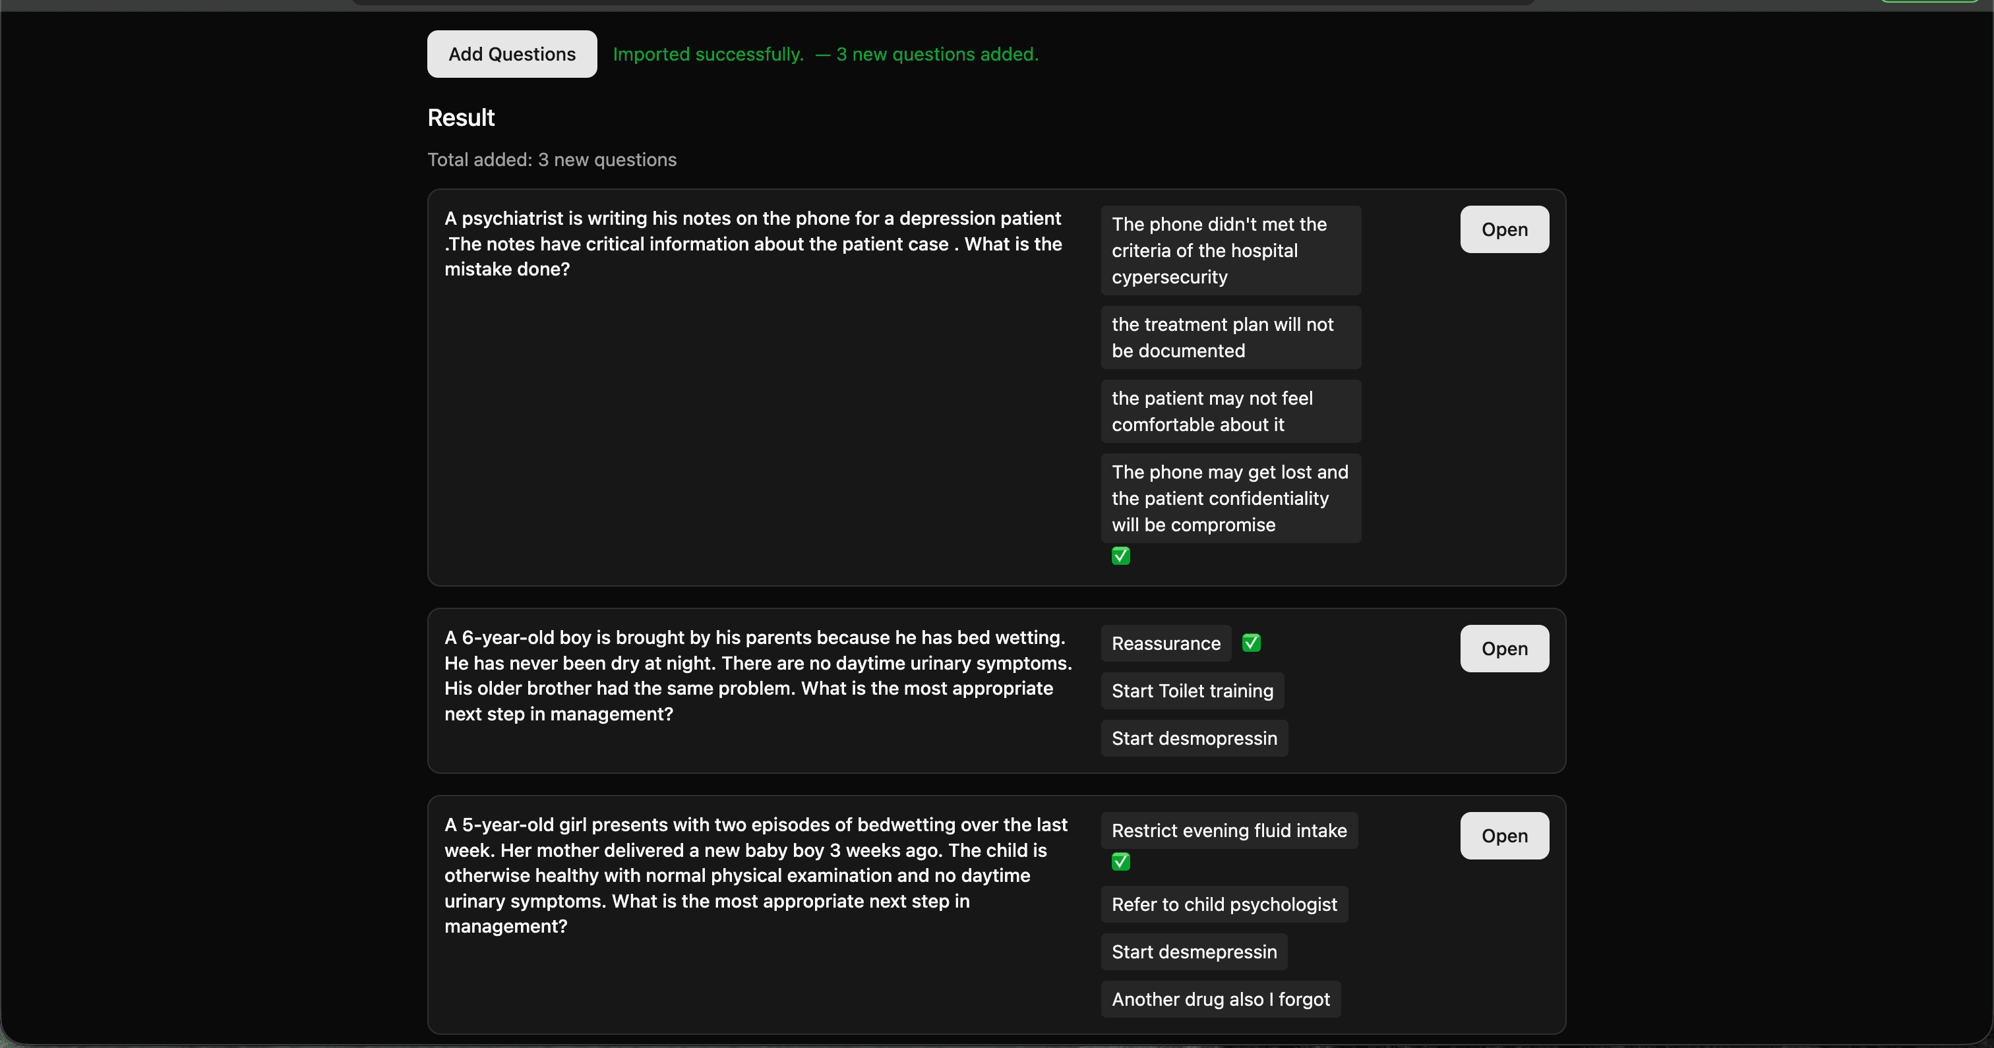Click green checkmark under Restrict evening fluid intake

tap(1120, 861)
